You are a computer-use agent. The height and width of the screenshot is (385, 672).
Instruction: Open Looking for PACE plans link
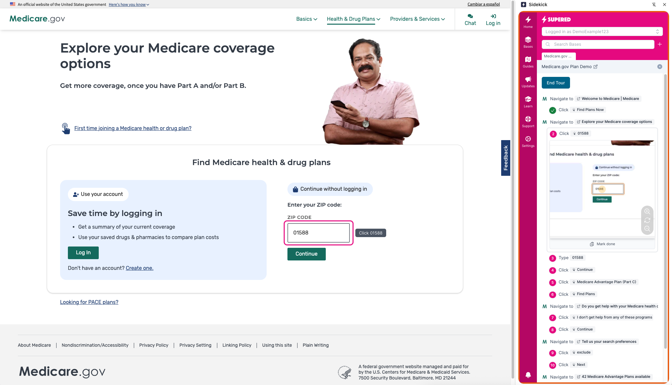pos(89,302)
